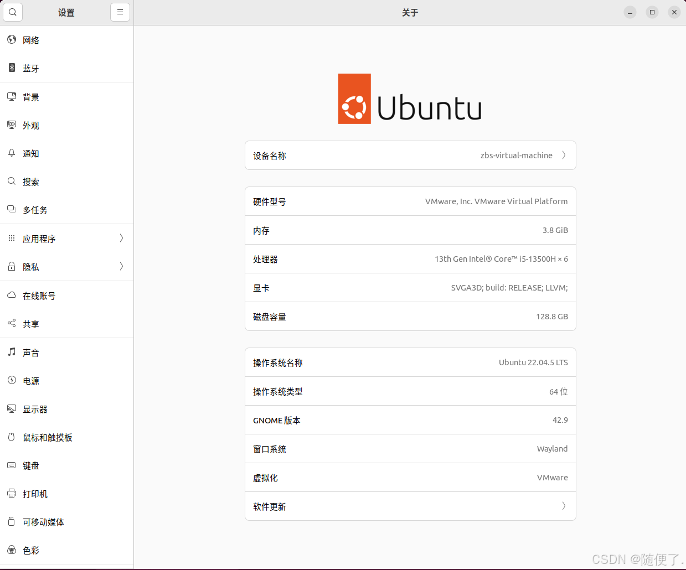Click the 磁盘容量 value 128.8 GB
The width and height of the screenshot is (686, 570).
(x=552, y=317)
